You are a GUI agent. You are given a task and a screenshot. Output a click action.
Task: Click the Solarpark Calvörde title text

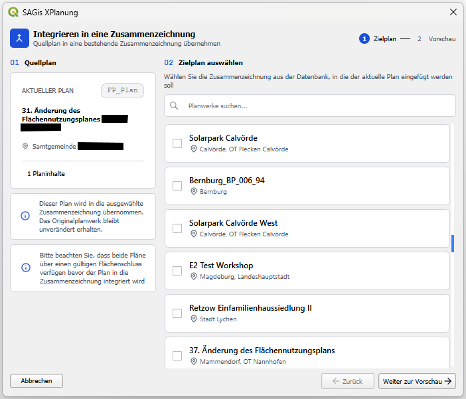coord(223,138)
